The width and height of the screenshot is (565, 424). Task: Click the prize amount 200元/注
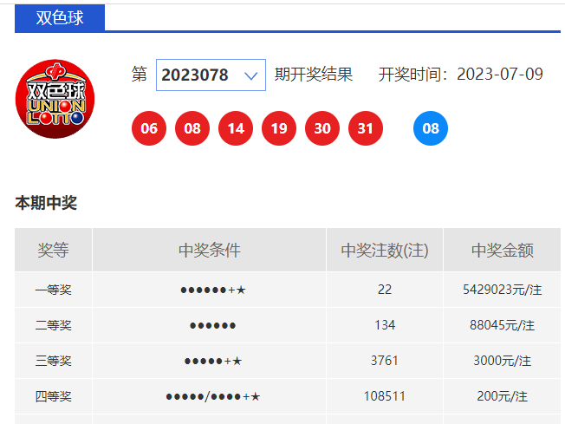pyautogui.click(x=503, y=396)
